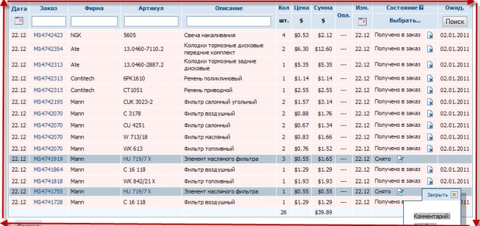480x226 pixels.
Task: Click the Поиск button
Action: pos(455,22)
